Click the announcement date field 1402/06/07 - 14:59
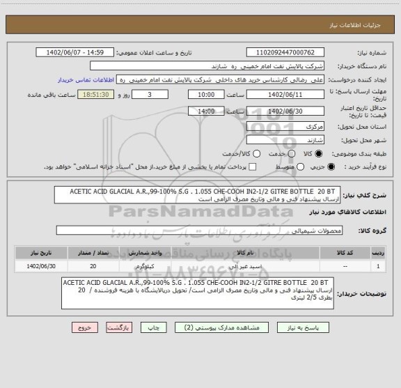The image size is (401, 388). click(75, 52)
